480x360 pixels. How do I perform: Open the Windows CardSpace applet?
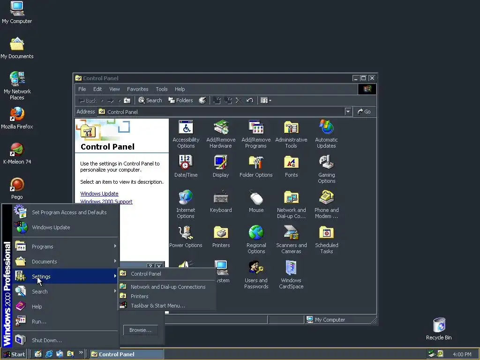point(291,275)
